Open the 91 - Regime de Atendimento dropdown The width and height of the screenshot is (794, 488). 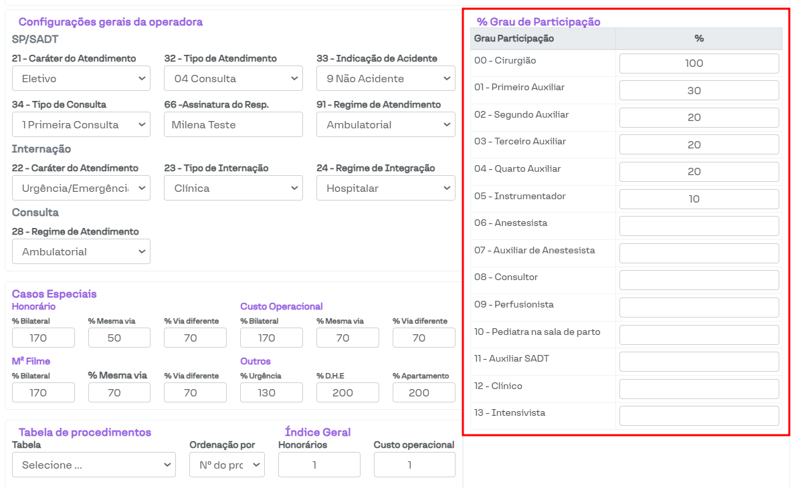(385, 125)
